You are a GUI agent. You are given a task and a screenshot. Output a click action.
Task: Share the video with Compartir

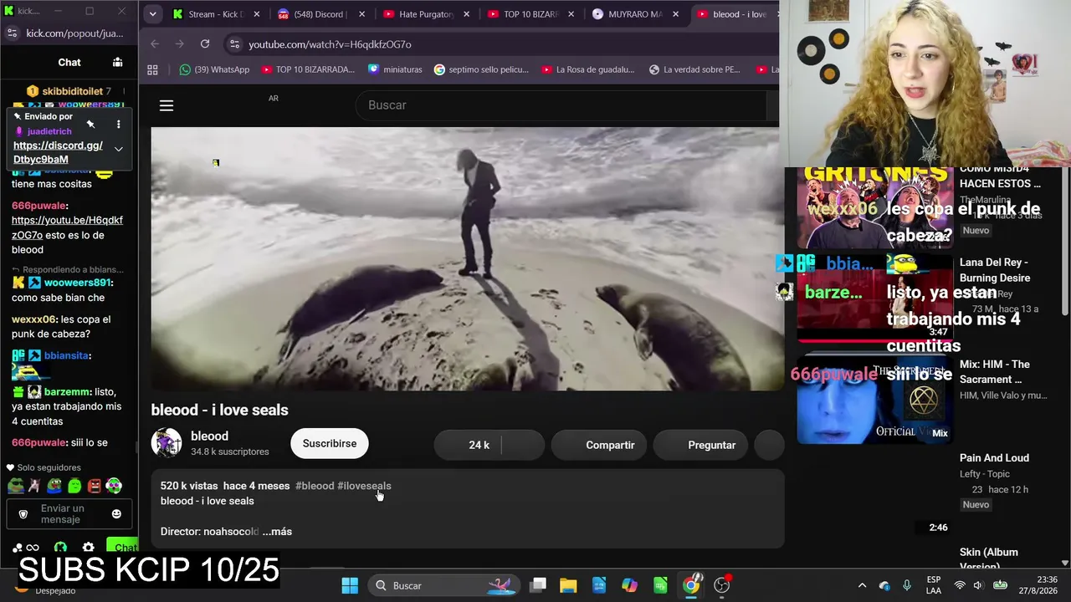(599, 445)
